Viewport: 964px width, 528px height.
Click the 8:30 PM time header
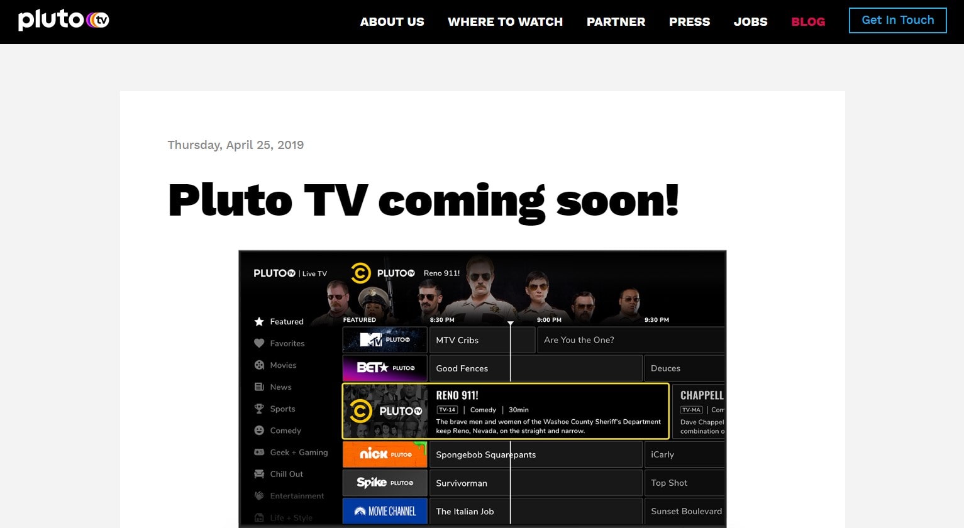tap(442, 320)
